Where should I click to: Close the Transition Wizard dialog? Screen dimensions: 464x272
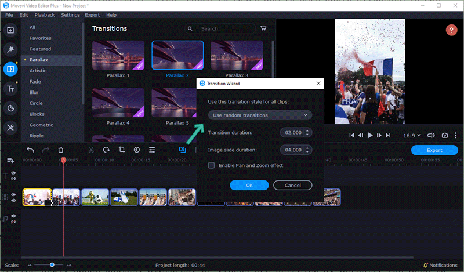[x=318, y=83]
